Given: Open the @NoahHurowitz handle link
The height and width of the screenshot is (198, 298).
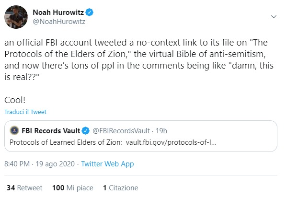Looking at the screenshot, I should click(x=59, y=22).
